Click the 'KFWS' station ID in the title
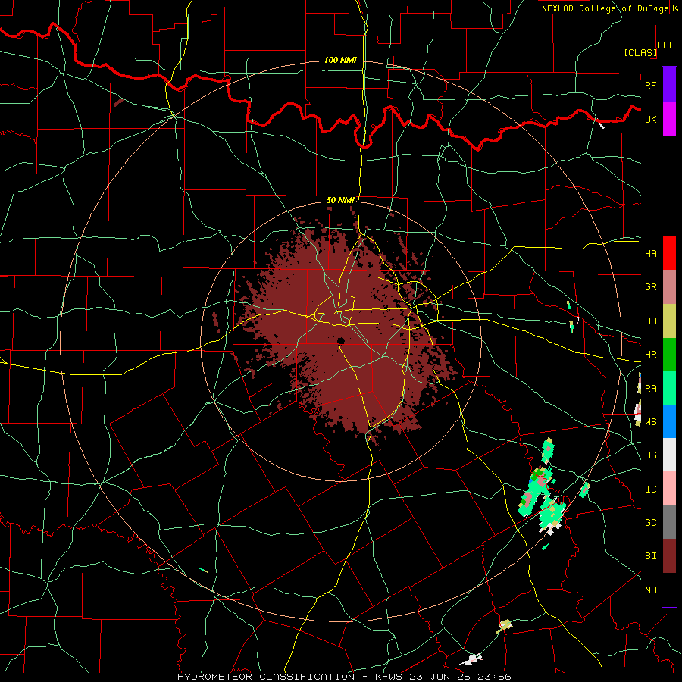Image resolution: width=682 pixels, height=682 pixels. point(388,677)
